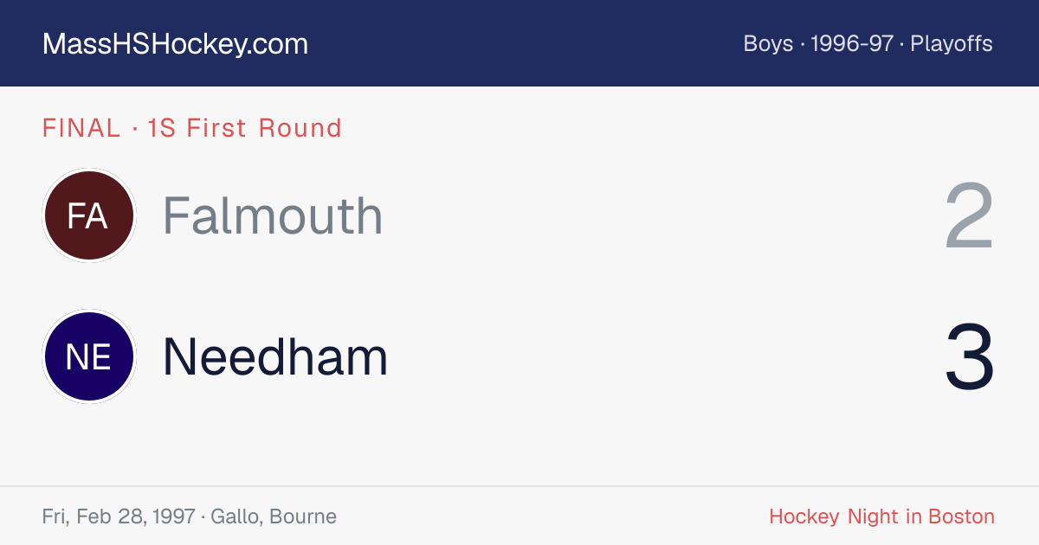Open the Hockey Night in Boston link

click(x=881, y=517)
